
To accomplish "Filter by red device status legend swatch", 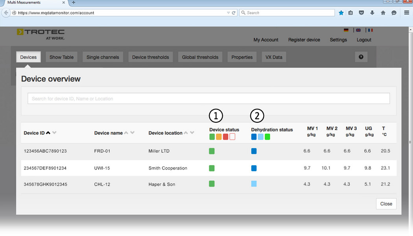I will point(225,137).
